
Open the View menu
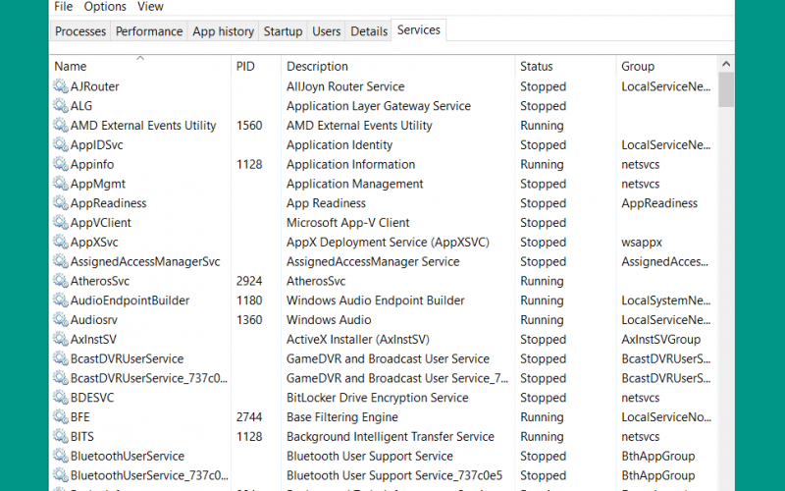150,7
